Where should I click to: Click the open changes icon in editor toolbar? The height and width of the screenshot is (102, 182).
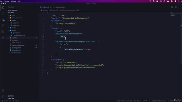172,7
